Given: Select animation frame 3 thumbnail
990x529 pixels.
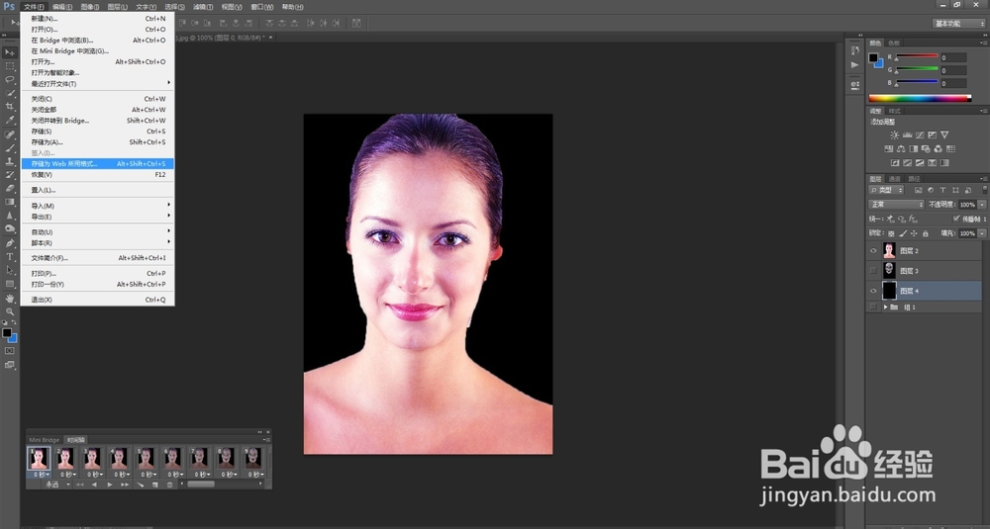Looking at the screenshot, I should click(x=92, y=458).
